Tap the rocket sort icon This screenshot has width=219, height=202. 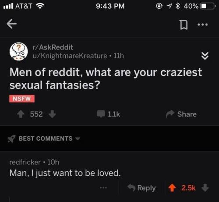(11, 138)
